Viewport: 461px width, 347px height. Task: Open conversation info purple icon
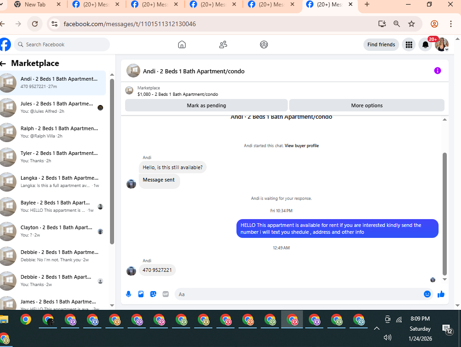(438, 71)
